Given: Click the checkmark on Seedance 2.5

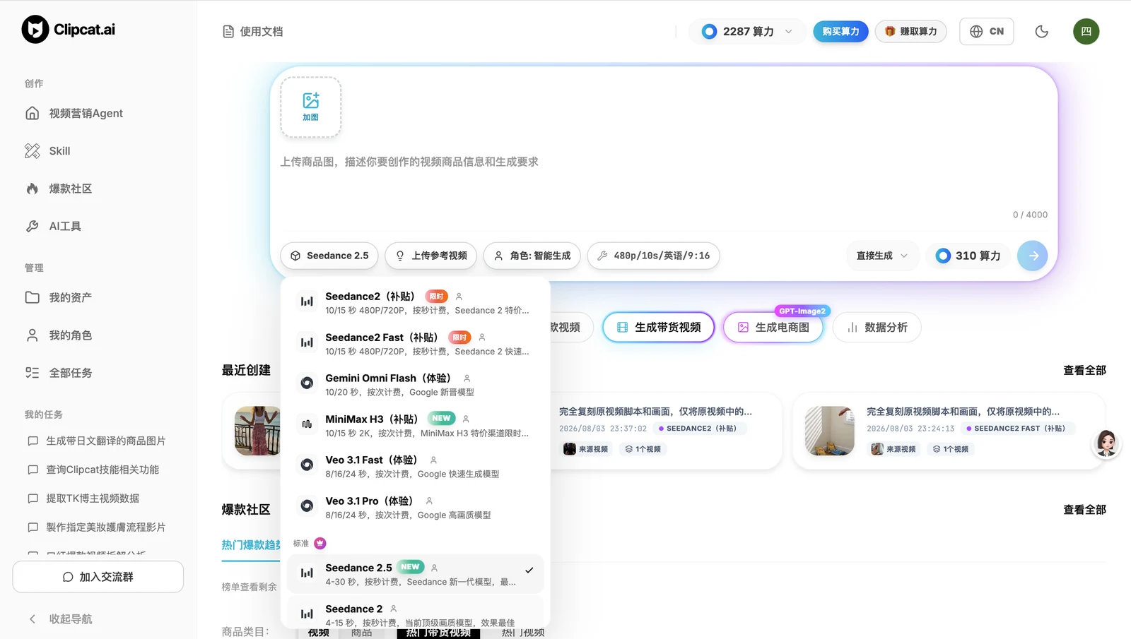Looking at the screenshot, I should [529, 571].
